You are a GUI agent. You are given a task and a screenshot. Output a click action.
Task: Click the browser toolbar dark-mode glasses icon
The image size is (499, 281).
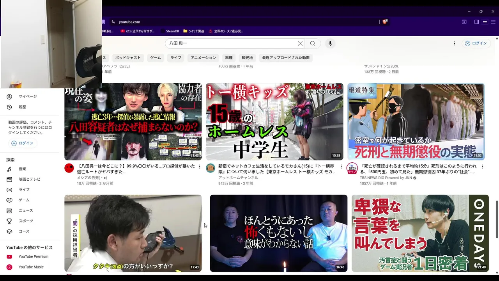click(x=485, y=22)
